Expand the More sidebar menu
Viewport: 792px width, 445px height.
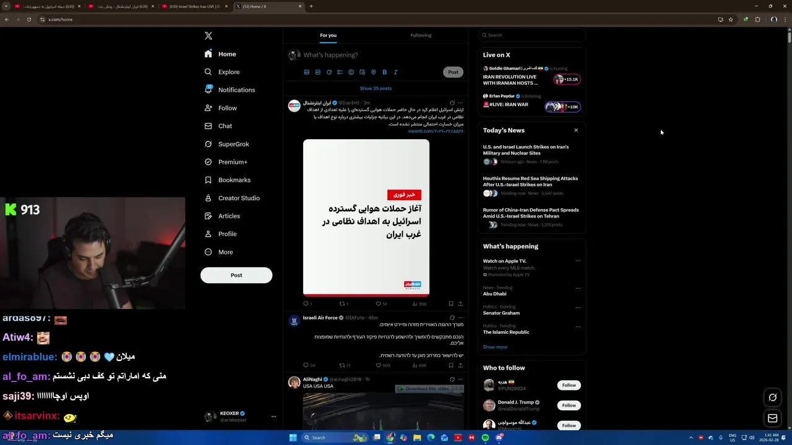pyautogui.click(x=219, y=252)
